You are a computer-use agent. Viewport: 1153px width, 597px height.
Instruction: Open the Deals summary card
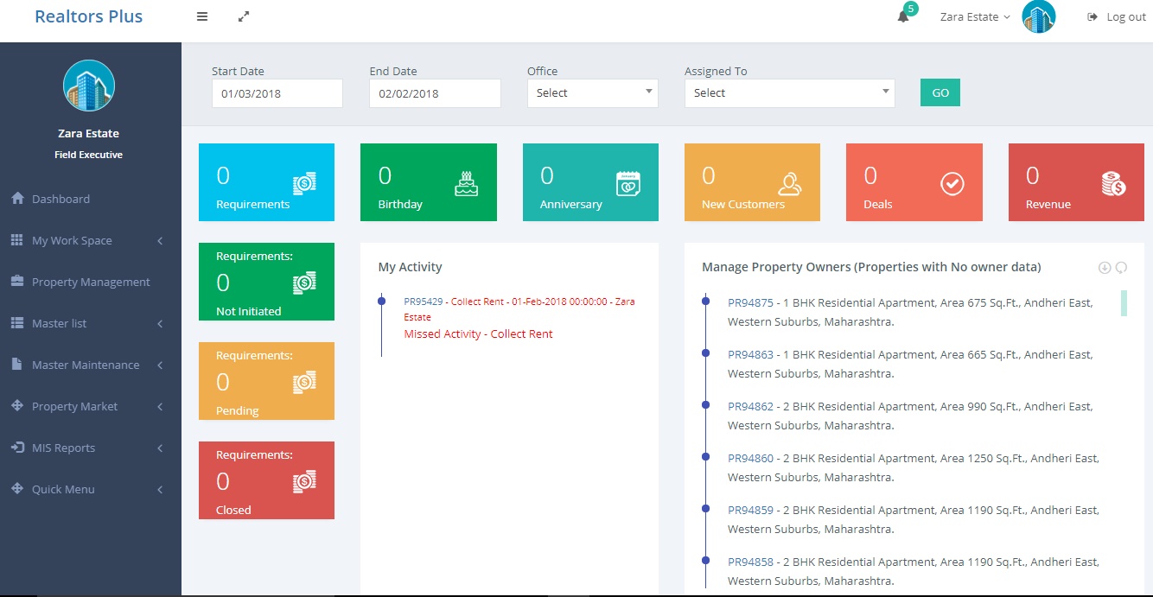[x=914, y=182]
